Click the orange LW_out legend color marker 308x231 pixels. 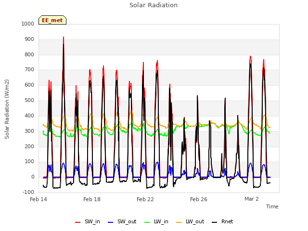[179, 222]
